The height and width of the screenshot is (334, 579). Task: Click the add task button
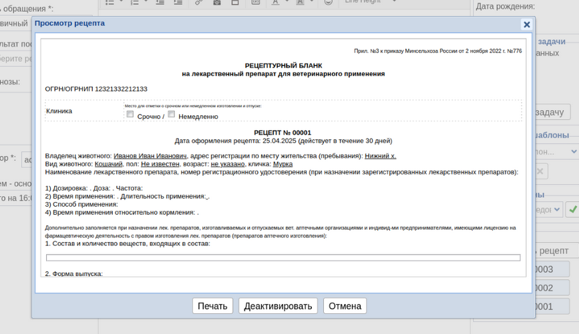(549, 112)
